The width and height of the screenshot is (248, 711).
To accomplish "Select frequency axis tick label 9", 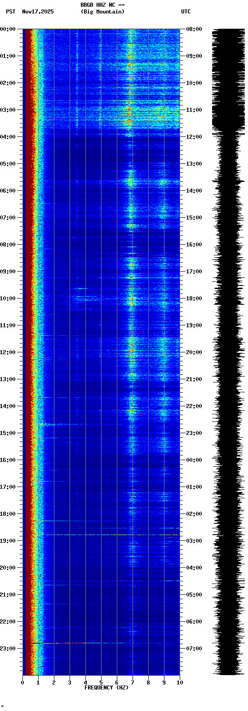I will coord(164,683).
